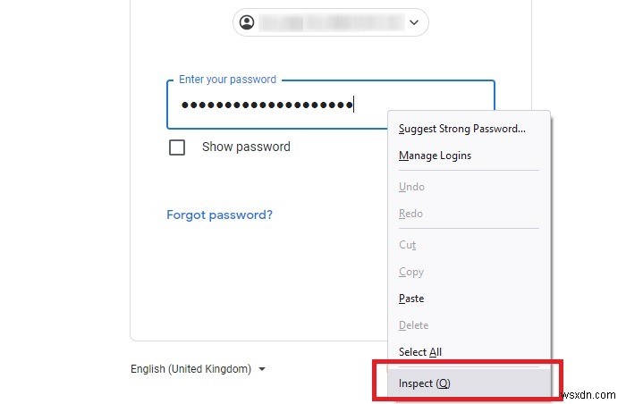Tick the Show password checkbox

(177, 147)
